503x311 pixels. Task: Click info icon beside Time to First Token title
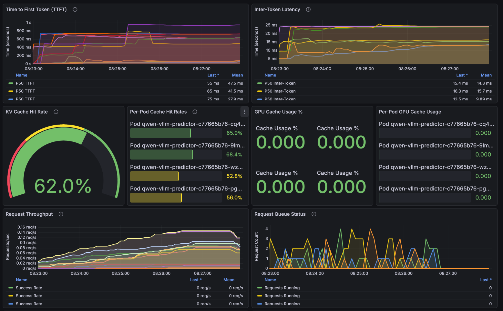tap(75, 10)
